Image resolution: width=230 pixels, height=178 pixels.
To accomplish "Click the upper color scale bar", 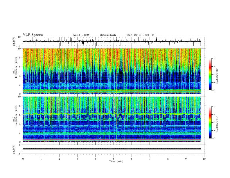I will tap(210, 74).
